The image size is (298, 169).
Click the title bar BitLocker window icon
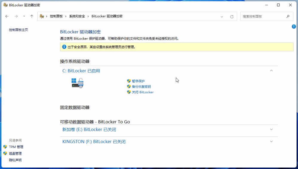coord(5,5)
